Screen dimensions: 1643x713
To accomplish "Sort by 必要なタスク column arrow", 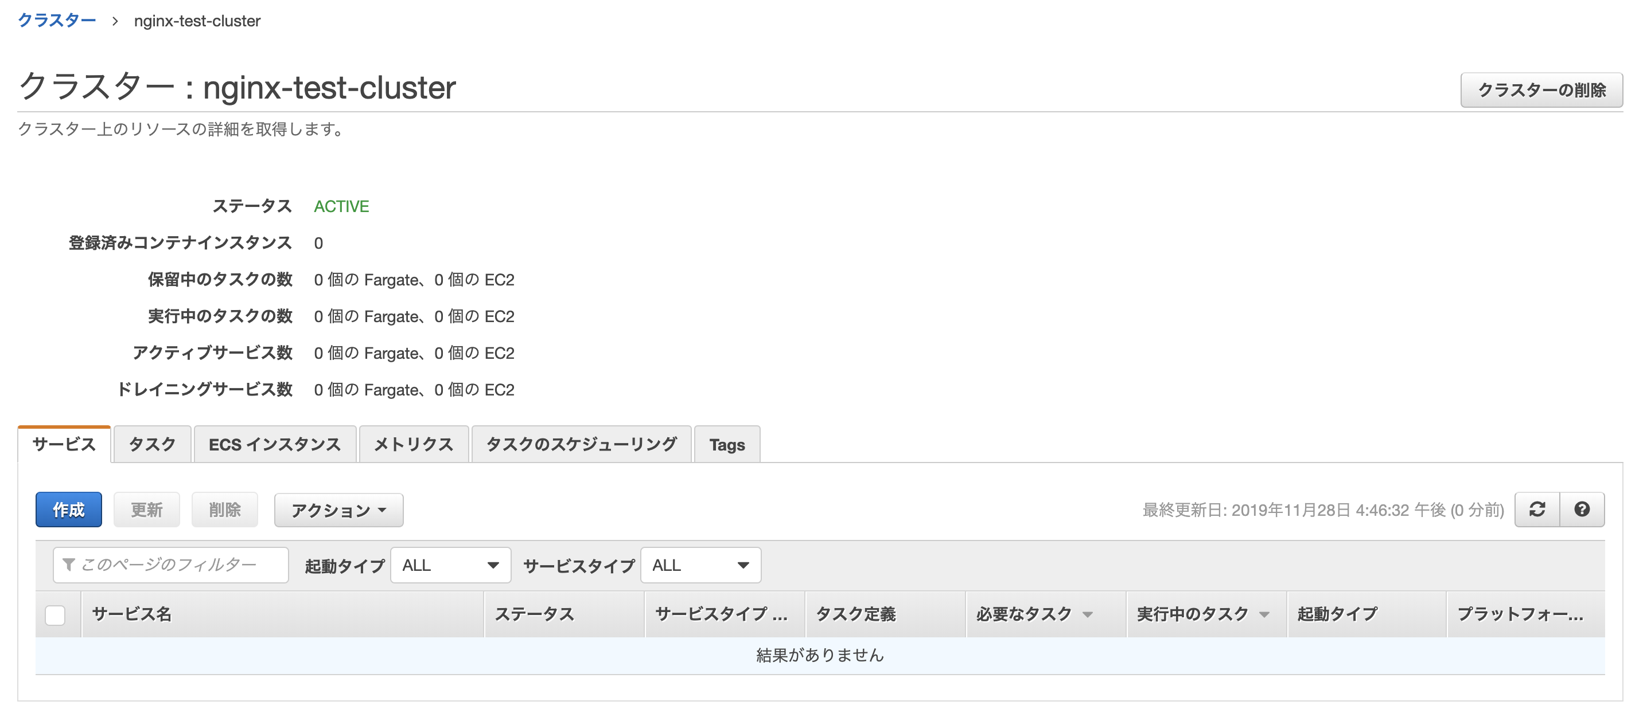I will 1088,614.
